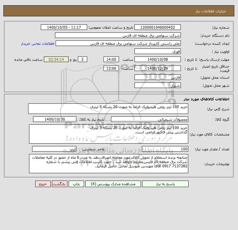The width and height of the screenshot is (238, 230).
Task: Click response deadline time 14:00
Action: (x=111, y=60)
